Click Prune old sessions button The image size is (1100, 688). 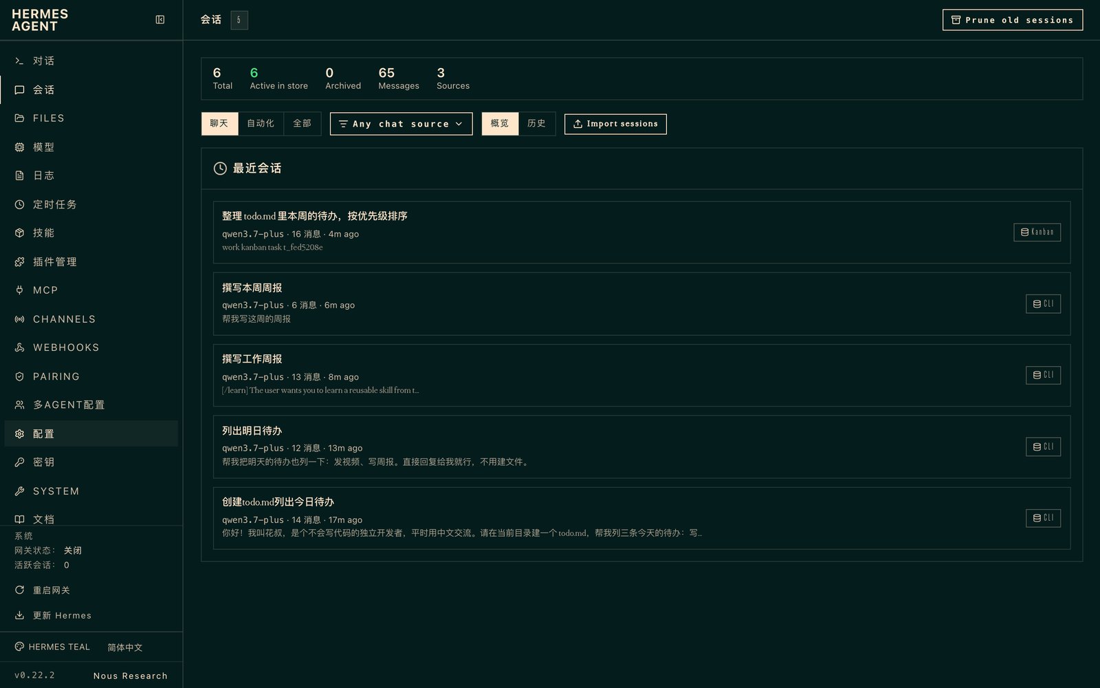pyautogui.click(x=1013, y=20)
